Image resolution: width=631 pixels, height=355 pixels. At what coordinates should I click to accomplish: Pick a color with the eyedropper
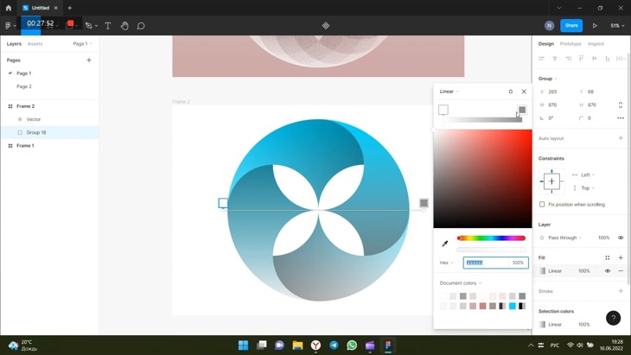(x=445, y=244)
